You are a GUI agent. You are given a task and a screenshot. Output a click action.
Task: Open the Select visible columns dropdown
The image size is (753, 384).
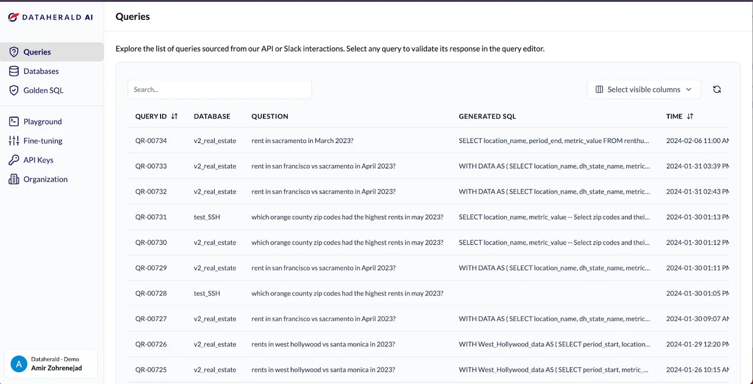[643, 89]
